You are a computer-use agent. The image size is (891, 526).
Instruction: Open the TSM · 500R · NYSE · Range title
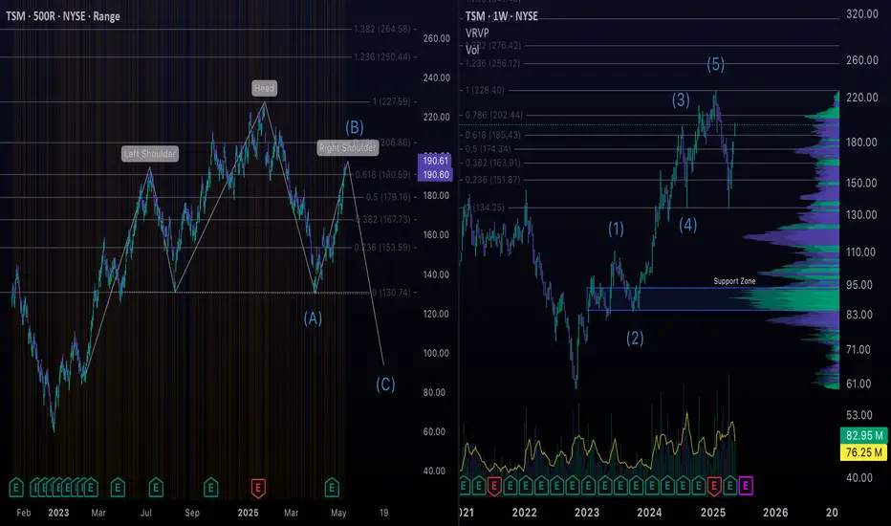coord(63,16)
